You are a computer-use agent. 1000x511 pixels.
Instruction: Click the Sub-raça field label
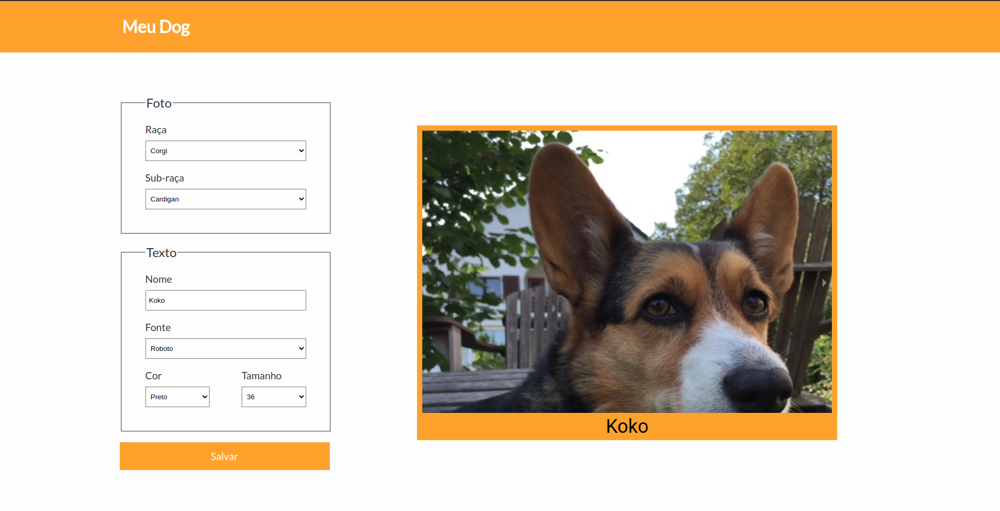pos(164,178)
